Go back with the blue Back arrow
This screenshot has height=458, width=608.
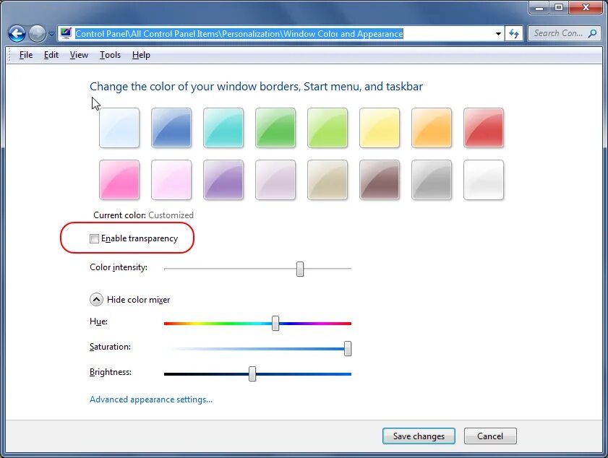click(17, 34)
